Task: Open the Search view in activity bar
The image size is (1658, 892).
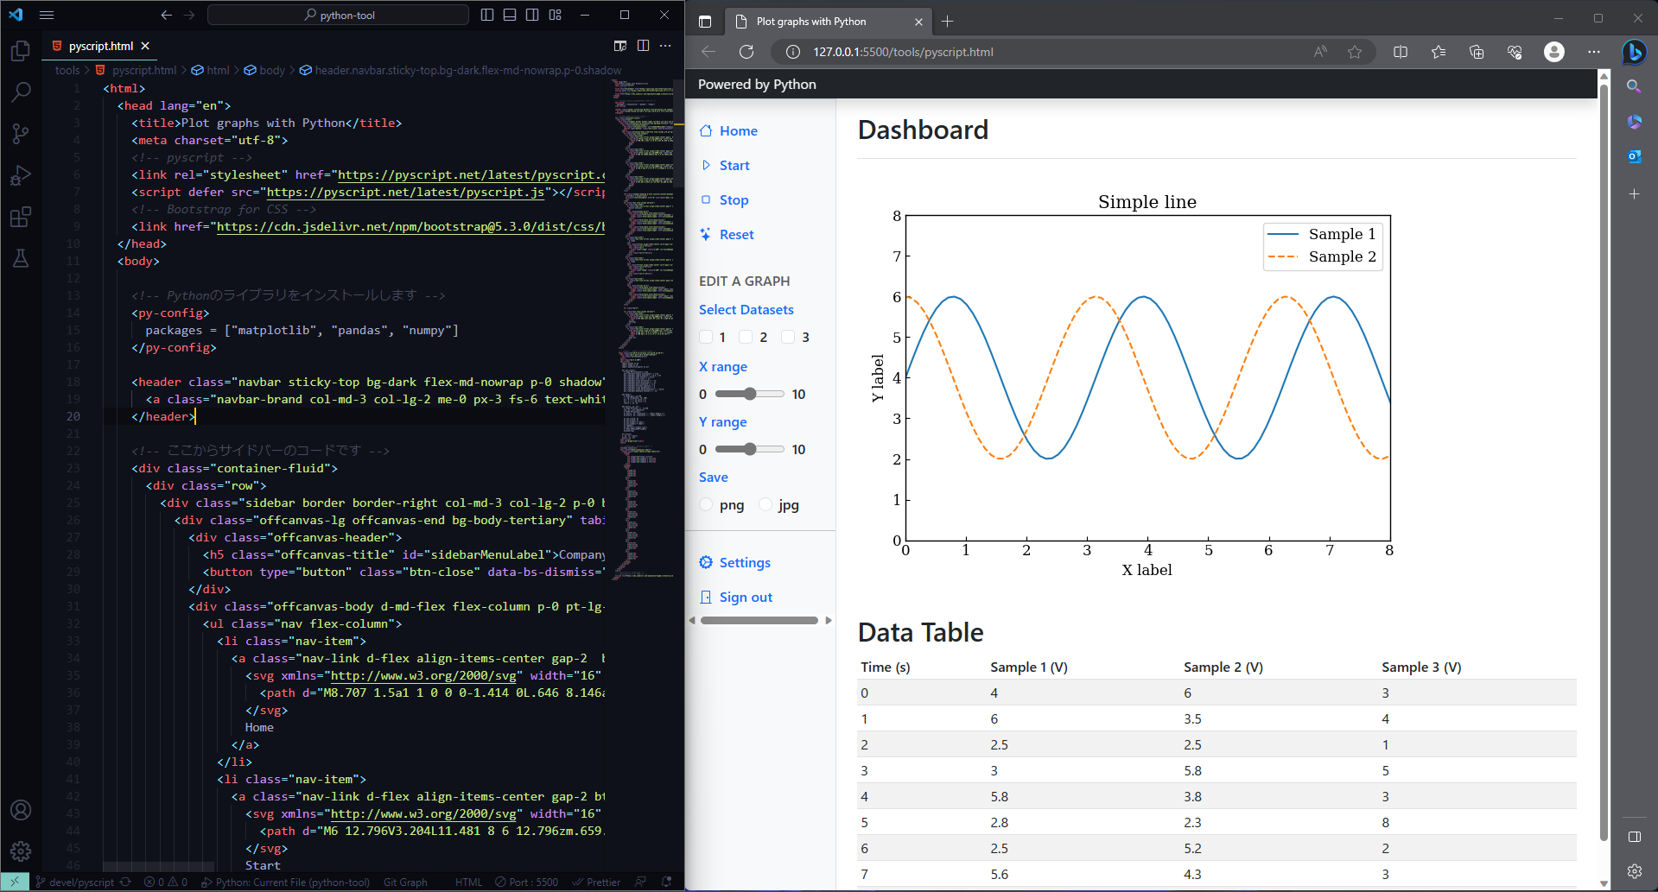Action: click(21, 92)
